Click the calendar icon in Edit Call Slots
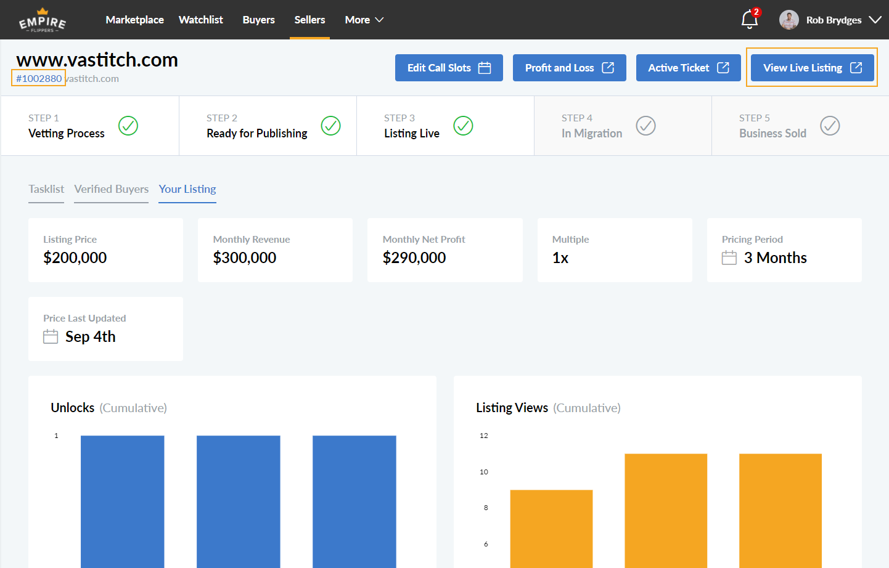The image size is (889, 568). coord(485,68)
